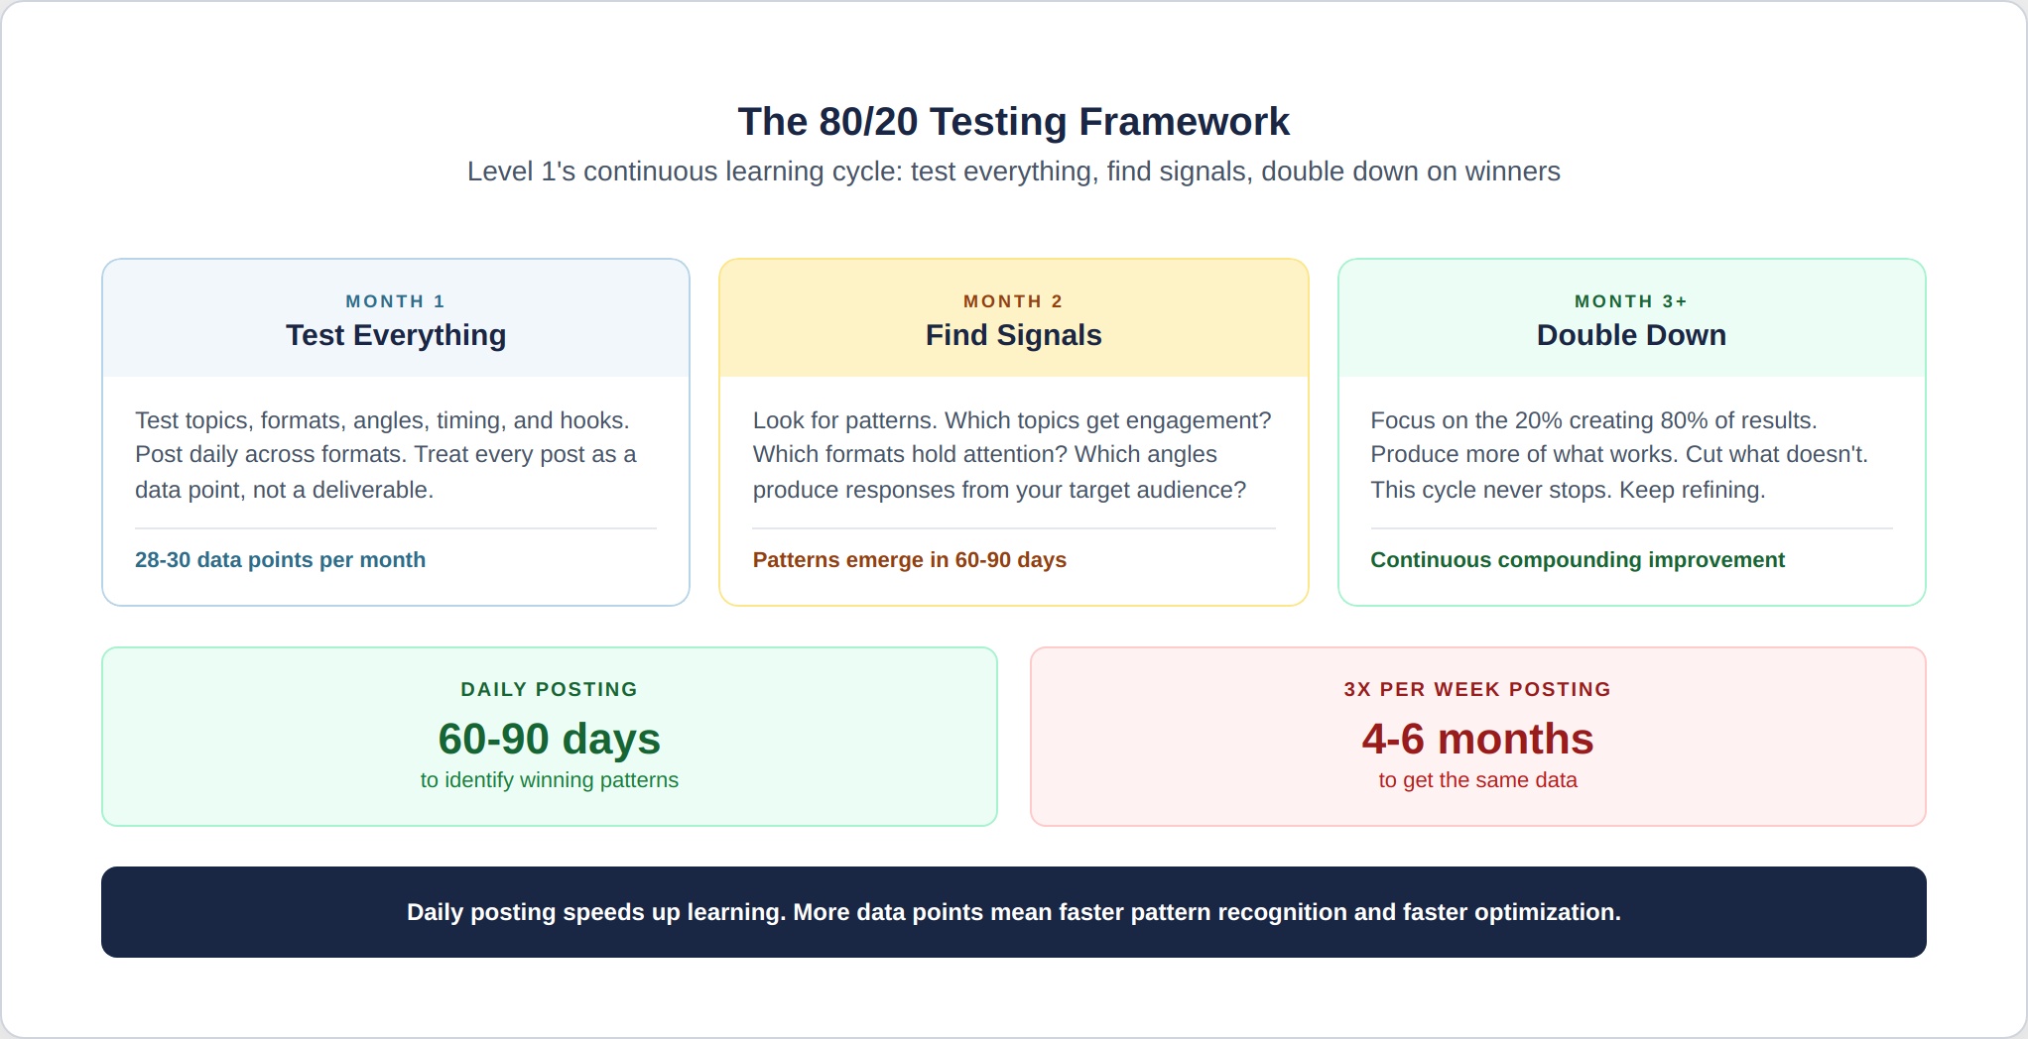
Task: Click the "MONTH 1" label
Action: (395, 301)
